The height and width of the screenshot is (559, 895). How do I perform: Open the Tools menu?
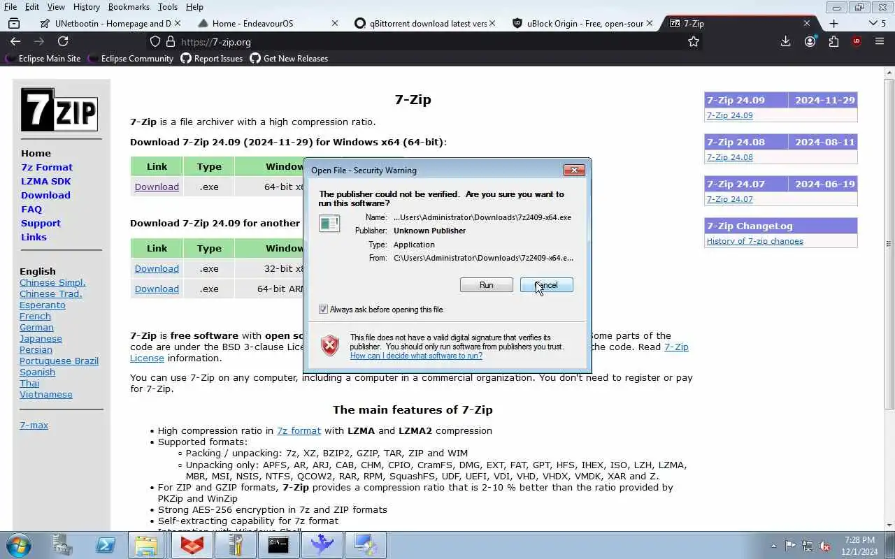pyautogui.click(x=168, y=7)
